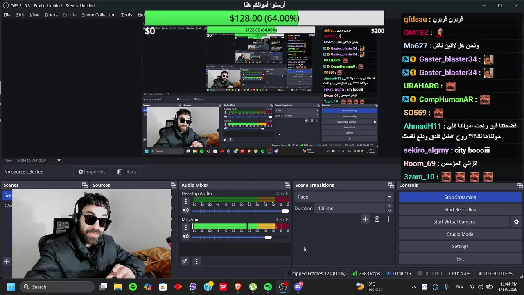Open advanced audio properties gears icon

tap(185, 261)
